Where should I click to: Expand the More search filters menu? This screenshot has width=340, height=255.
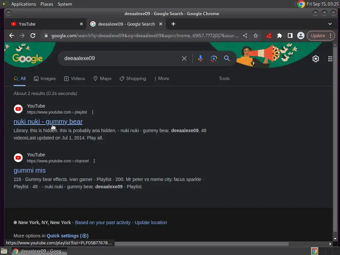click(x=162, y=78)
